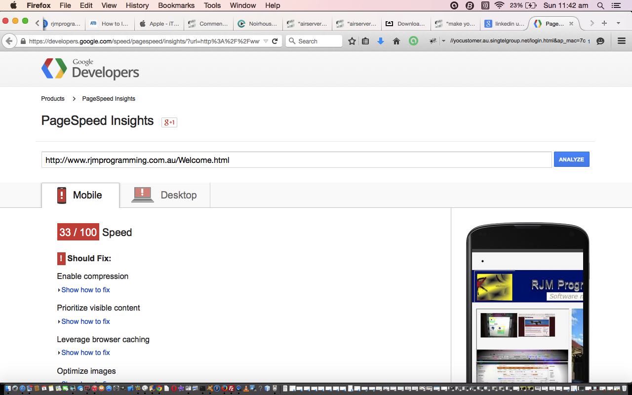Viewport: 632px width, 395px height.
Task: Click the 33 / 100 speed score badge
Action: 78,232
